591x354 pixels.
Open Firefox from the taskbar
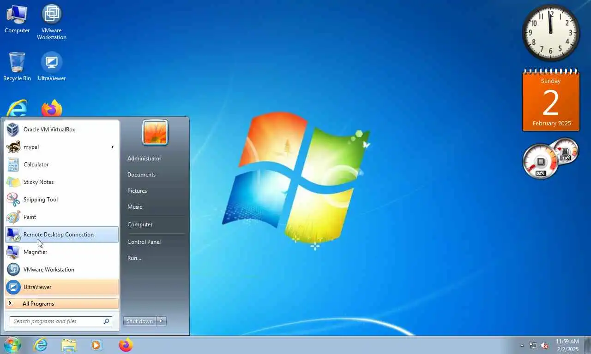click(126, 345)
